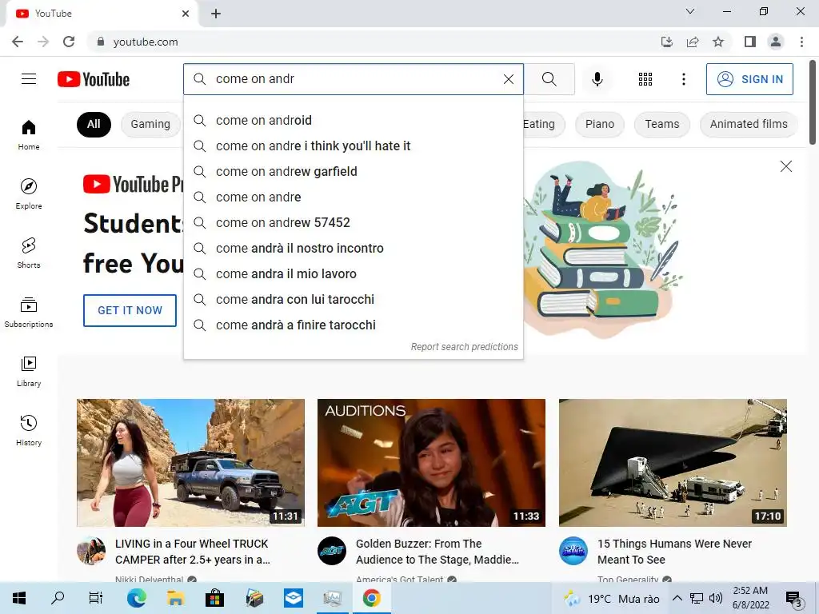Choose suggestion 'come on andre i think you'll hate it'
The height and width of the screenshot is (614, 819).
tap(354, 146)
